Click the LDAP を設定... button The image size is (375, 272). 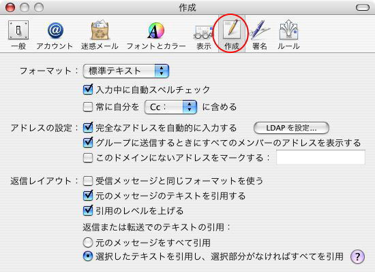click(x=291, y=128)
